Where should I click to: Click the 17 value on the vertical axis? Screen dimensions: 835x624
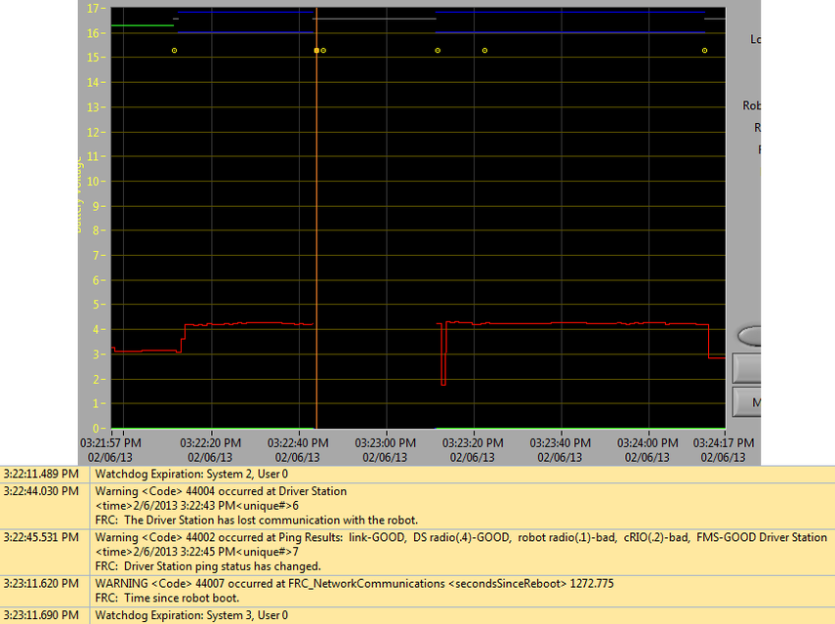[93, 9]
